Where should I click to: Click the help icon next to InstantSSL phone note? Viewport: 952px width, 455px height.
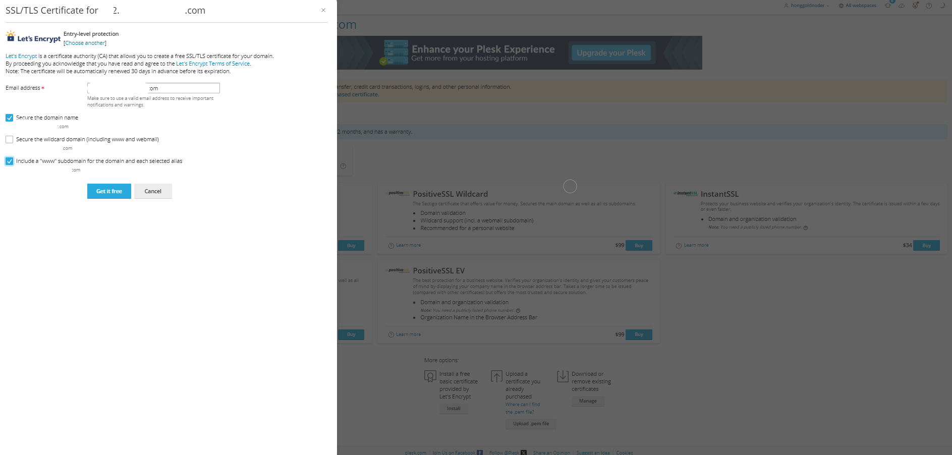[x=806, y=227]
